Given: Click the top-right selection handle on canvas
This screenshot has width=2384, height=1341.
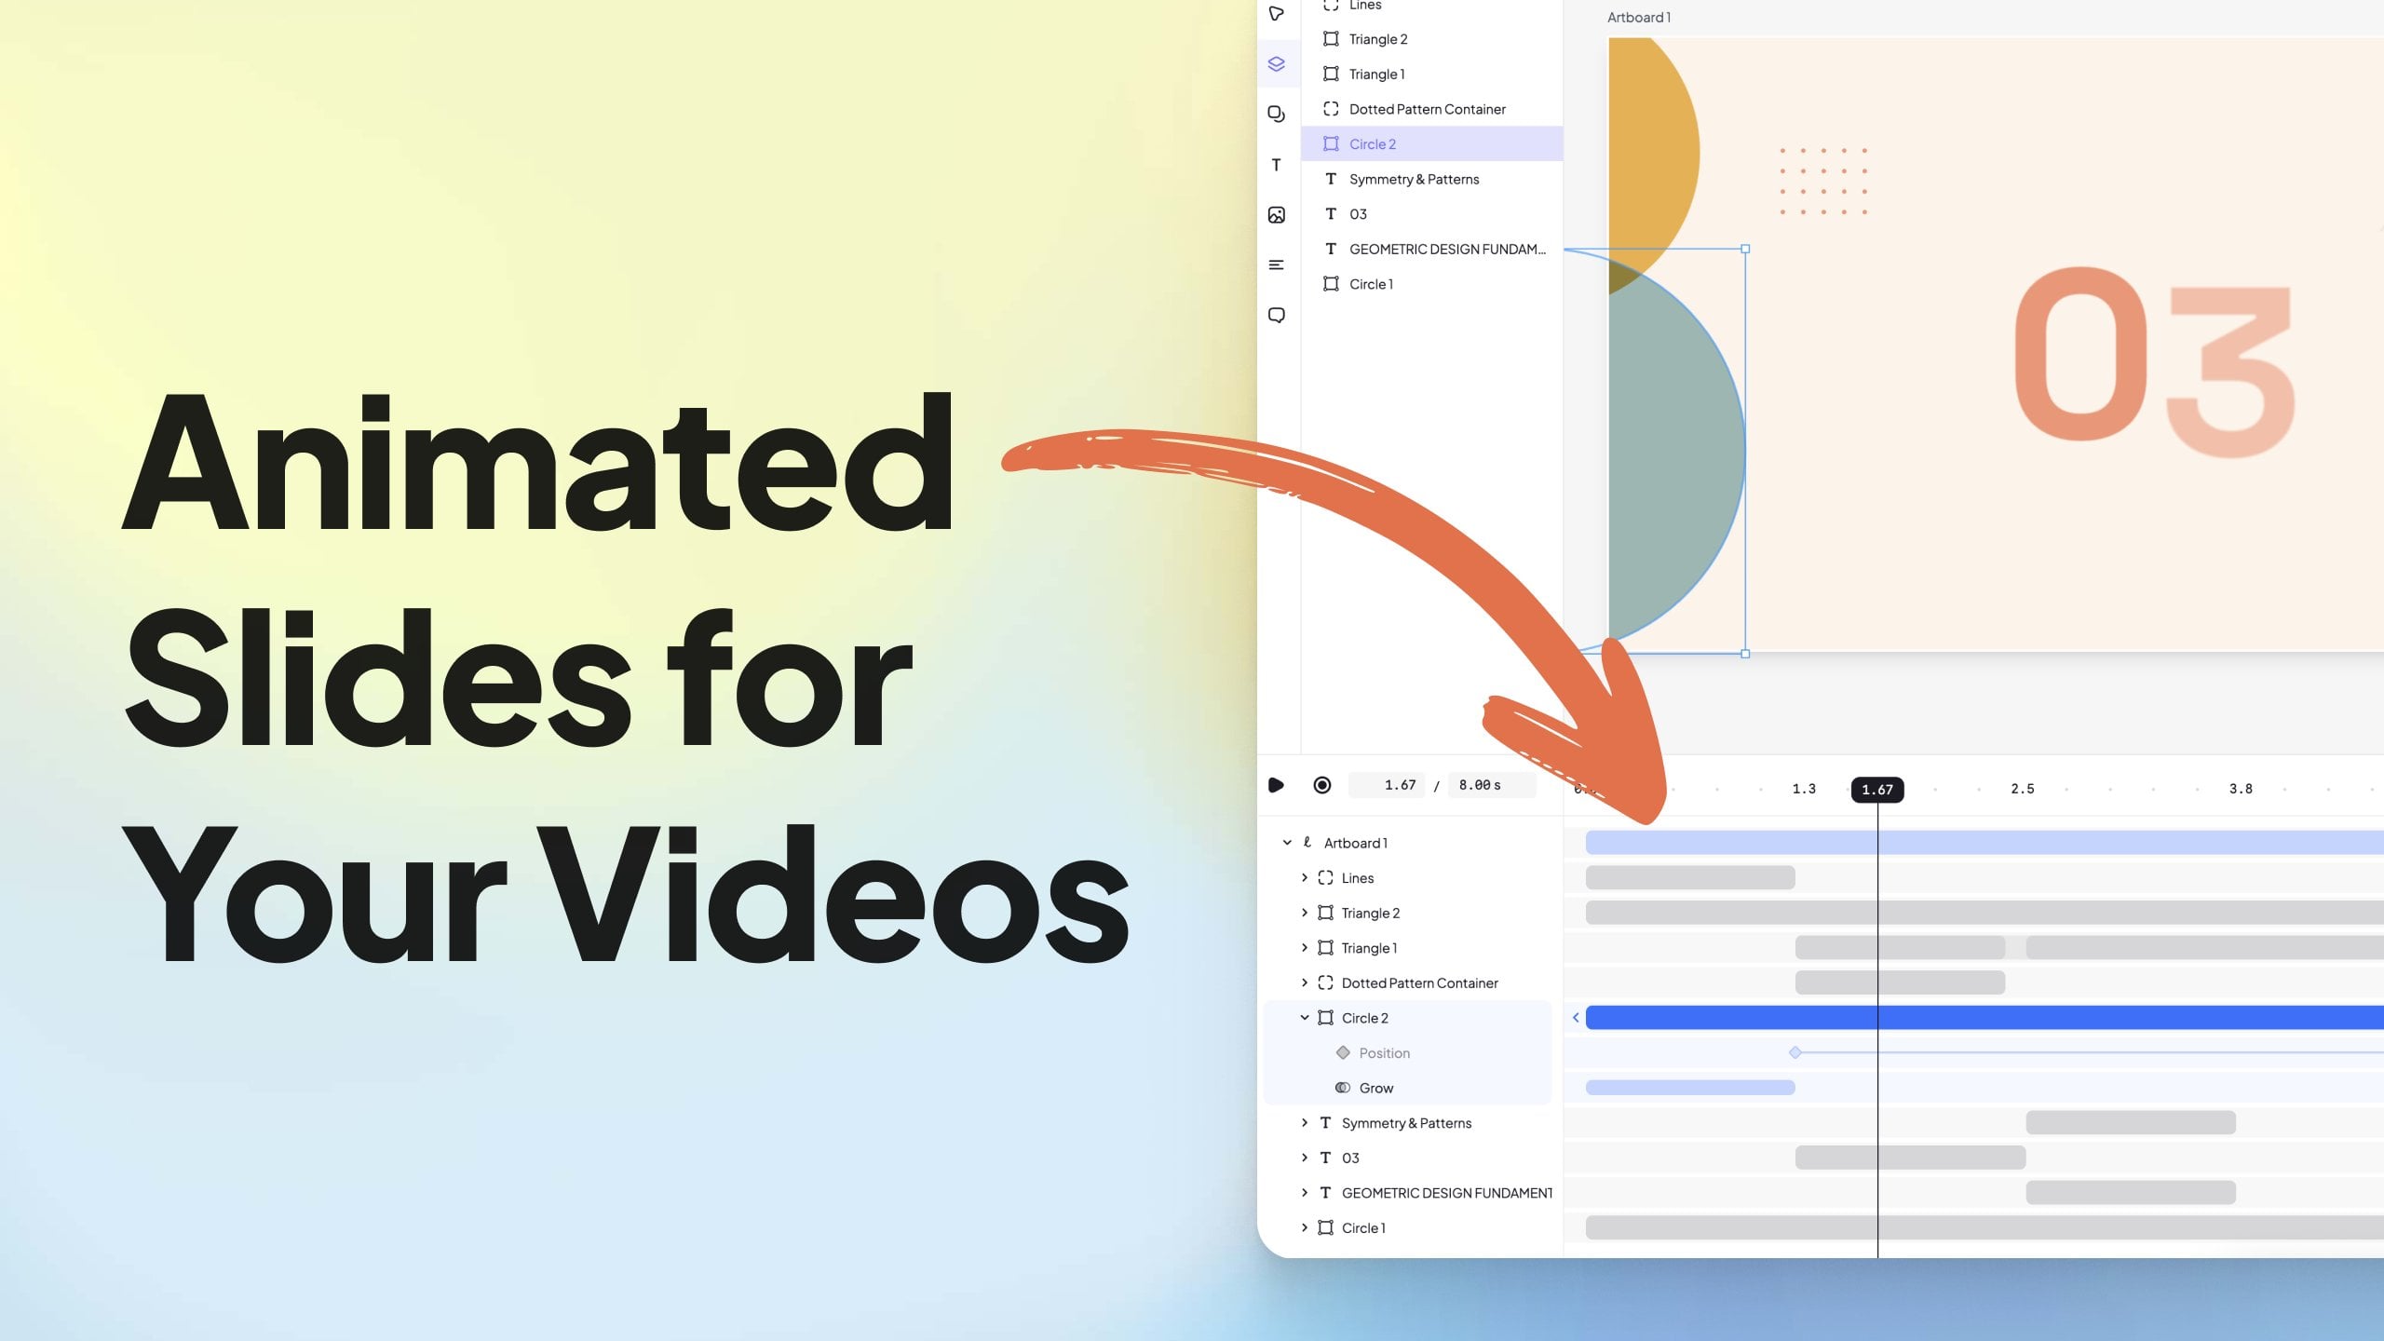Looking at the screenshot, I should (1745, 249).
